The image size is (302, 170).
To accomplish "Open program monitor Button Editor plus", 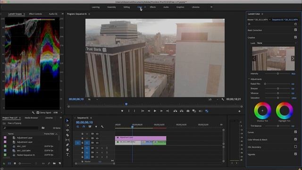I will tap(239, 111).
